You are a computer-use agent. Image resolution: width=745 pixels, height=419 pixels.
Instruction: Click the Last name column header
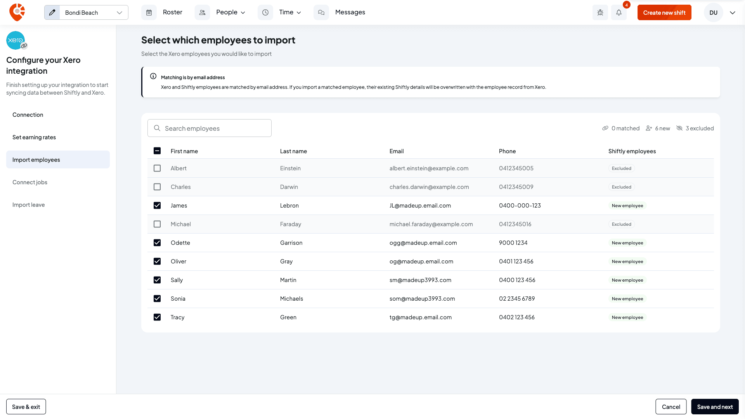pos(293,151)
